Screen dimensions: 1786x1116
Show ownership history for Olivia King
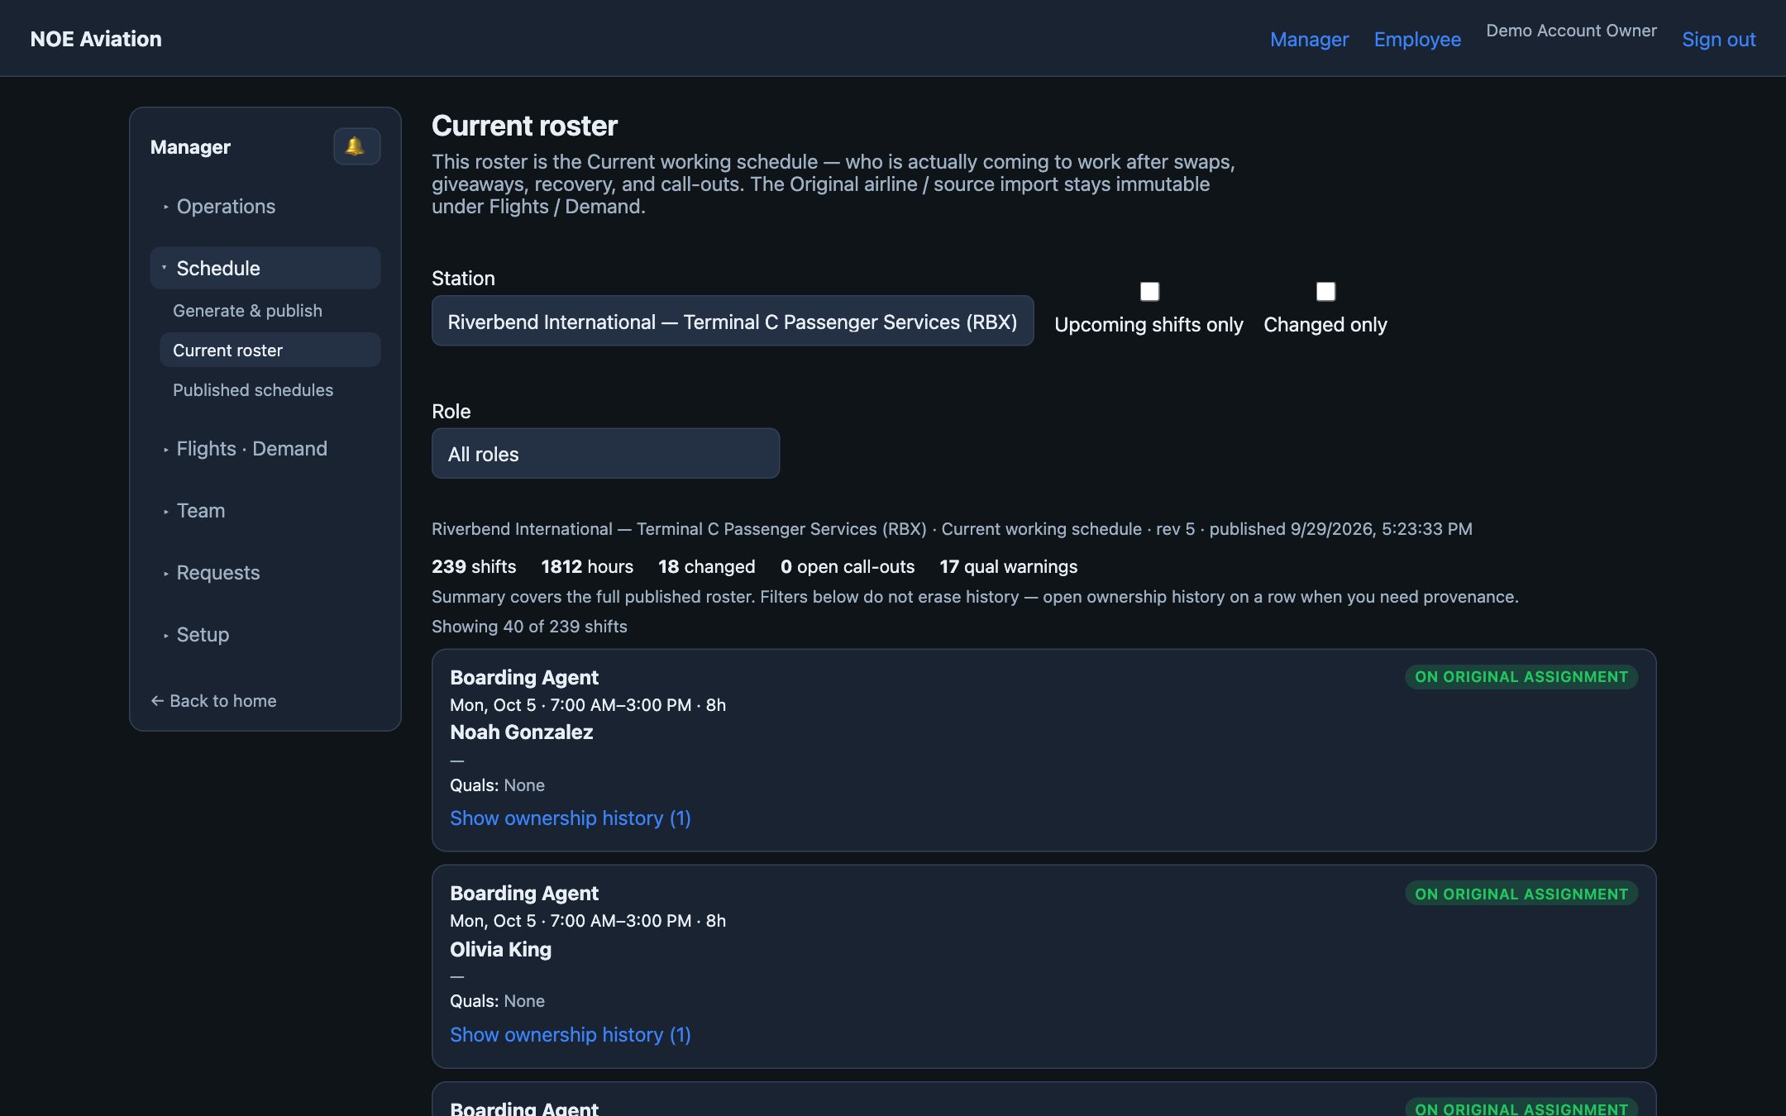[571, 1034]
